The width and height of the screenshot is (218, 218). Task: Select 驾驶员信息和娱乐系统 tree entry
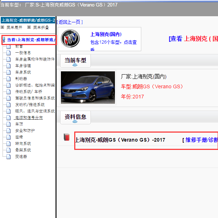coord(35,98)
